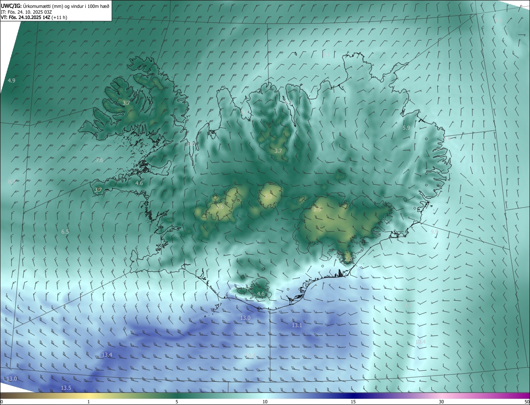Click the legend tick label 15
The width and height of the screenshot is (530, 405).
pos(353,402)
